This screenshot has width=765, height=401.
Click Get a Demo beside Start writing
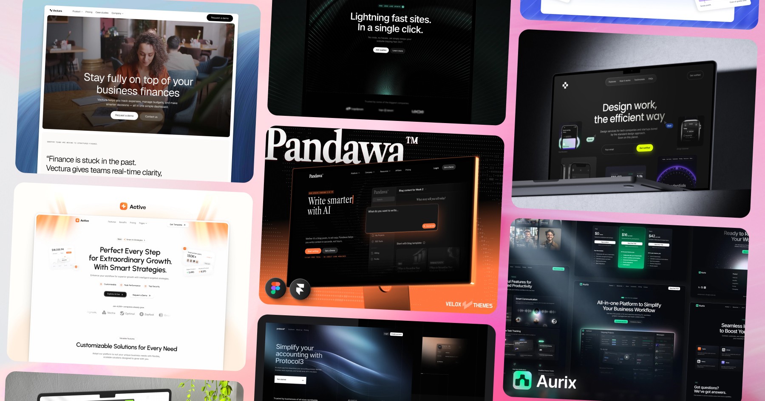[x=330, y=250]
